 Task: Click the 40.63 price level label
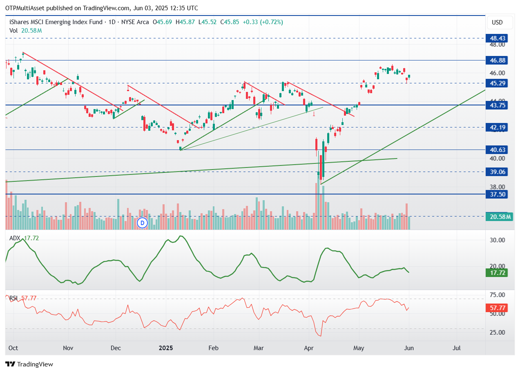(496, 150)
